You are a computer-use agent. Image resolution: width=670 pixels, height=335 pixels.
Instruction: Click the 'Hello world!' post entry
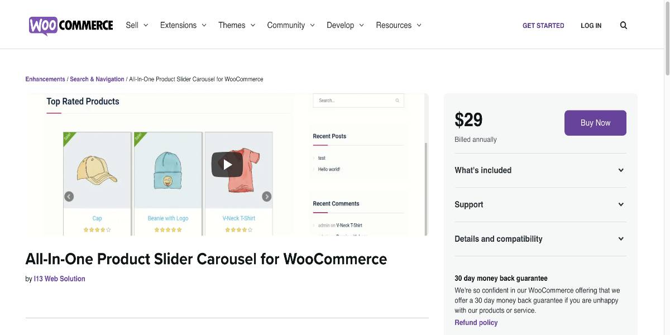tap(329, 169)
